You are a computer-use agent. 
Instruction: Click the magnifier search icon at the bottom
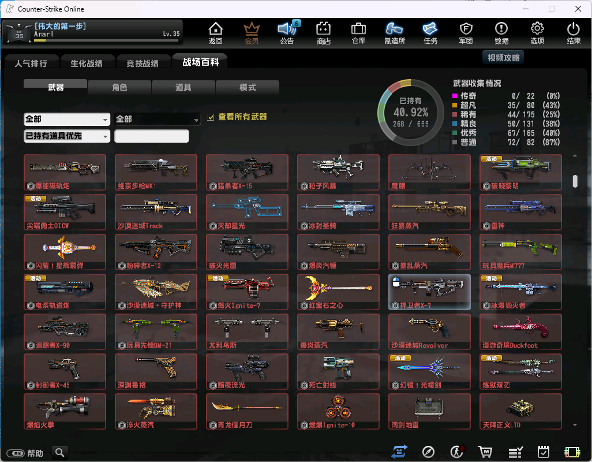click(59, 452)
